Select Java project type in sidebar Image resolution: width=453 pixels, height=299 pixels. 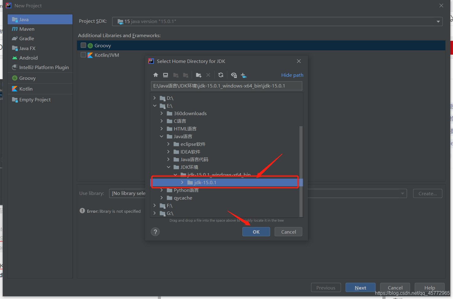(40, 19)
